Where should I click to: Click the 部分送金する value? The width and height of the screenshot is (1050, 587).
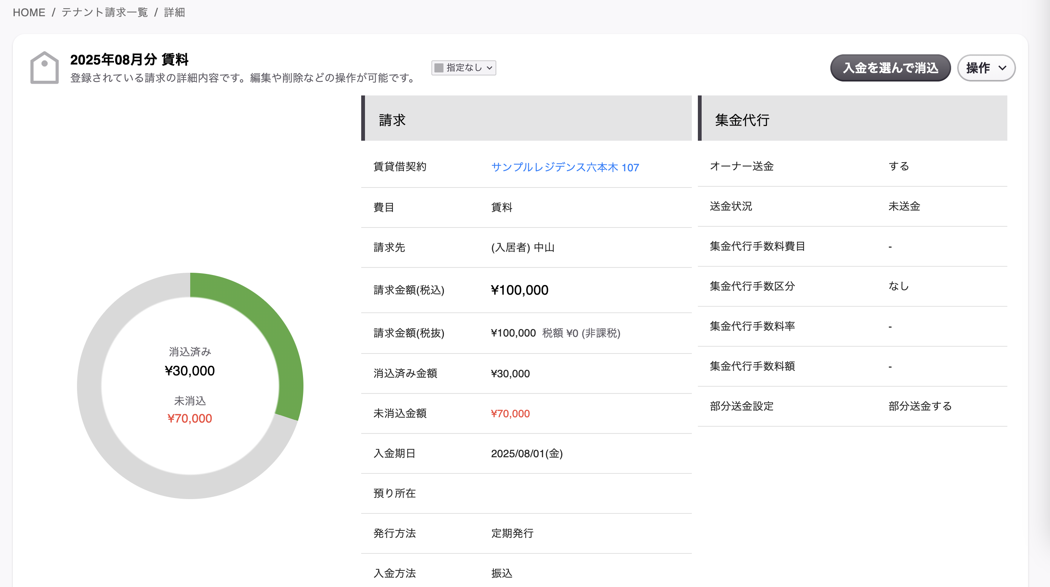(920, 406)
